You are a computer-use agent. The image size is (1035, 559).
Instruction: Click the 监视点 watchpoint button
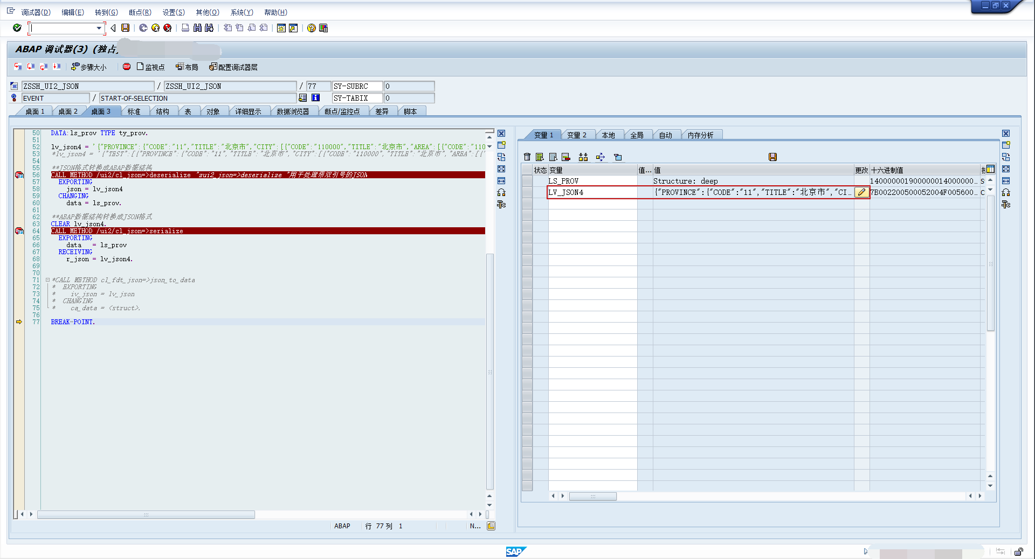pos(150,67)
